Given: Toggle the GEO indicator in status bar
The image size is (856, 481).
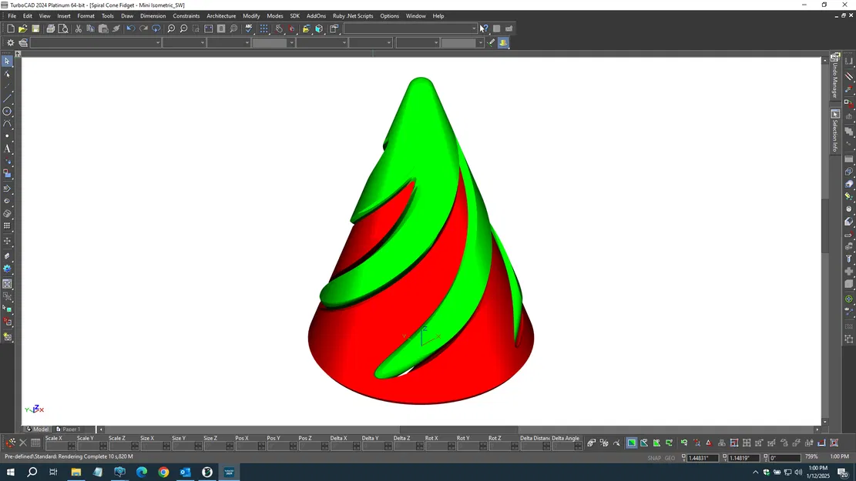Looking at the screenshot, I should click(670, 458).
